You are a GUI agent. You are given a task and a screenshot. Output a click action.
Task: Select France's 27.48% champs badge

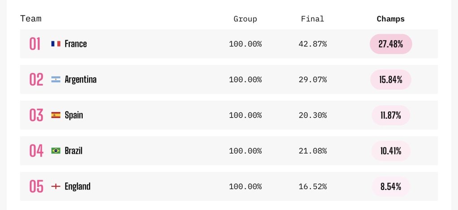coord(391,44)
